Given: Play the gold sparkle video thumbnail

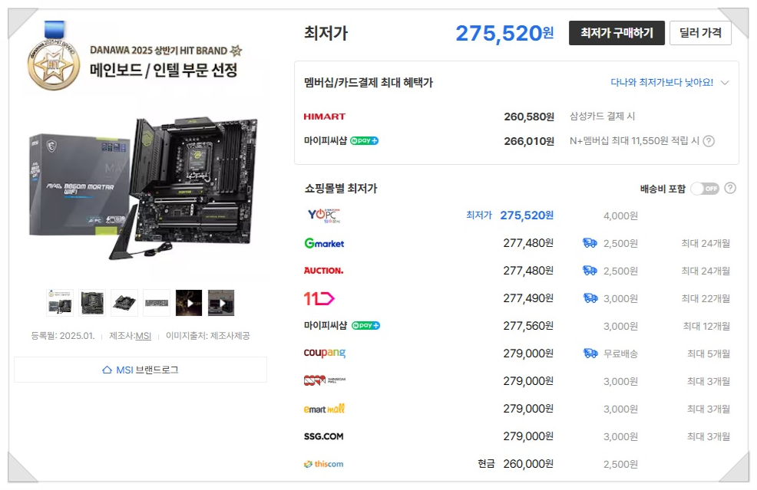Looking at the screenshot, I should coord(189,303).
